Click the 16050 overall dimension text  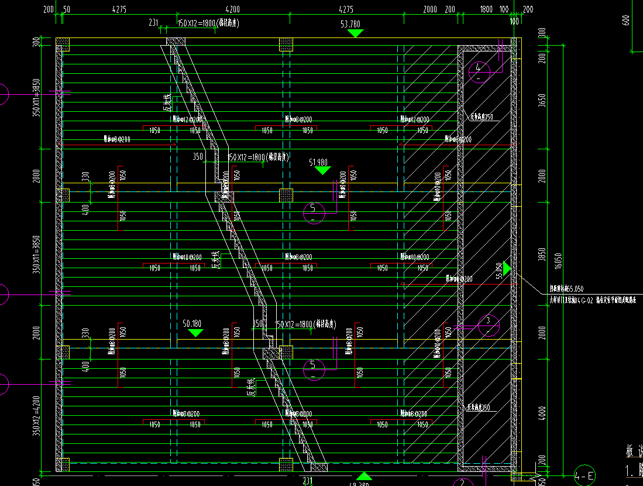[x=558, y=261]
